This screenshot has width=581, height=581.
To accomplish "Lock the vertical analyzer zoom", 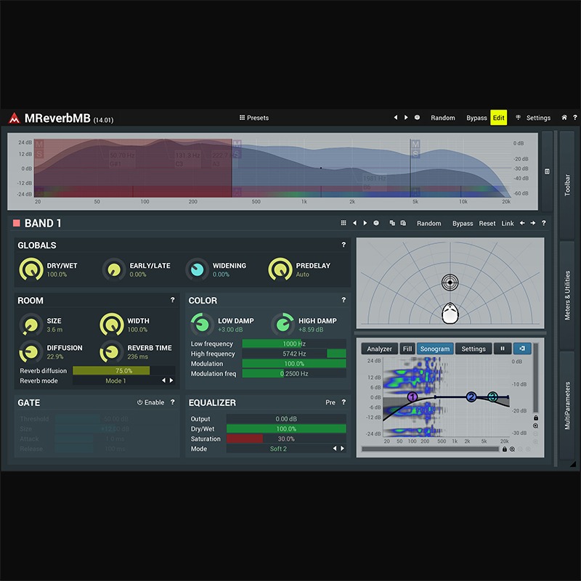I will pyautogui.click(x=536, y=418).
